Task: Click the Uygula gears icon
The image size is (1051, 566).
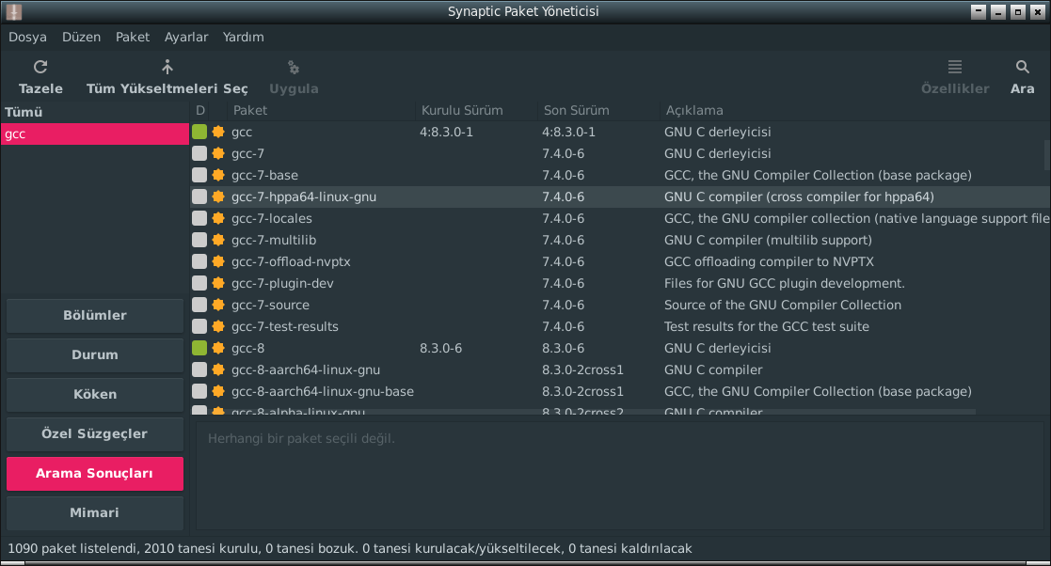Action: 294,68
